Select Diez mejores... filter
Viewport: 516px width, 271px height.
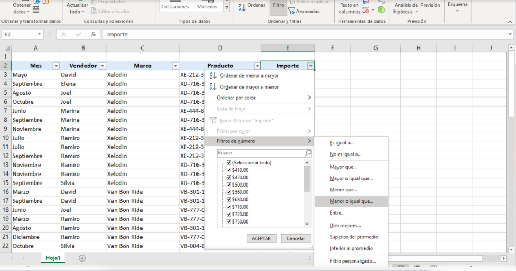[351, 225]
